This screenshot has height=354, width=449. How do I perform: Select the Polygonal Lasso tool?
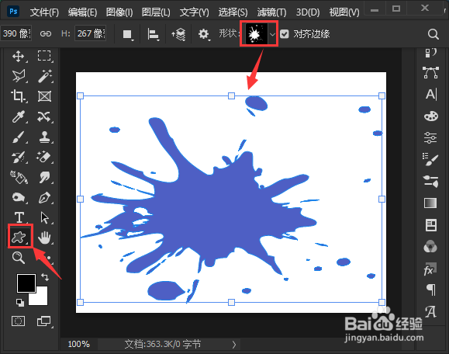(x=19, y=76)
